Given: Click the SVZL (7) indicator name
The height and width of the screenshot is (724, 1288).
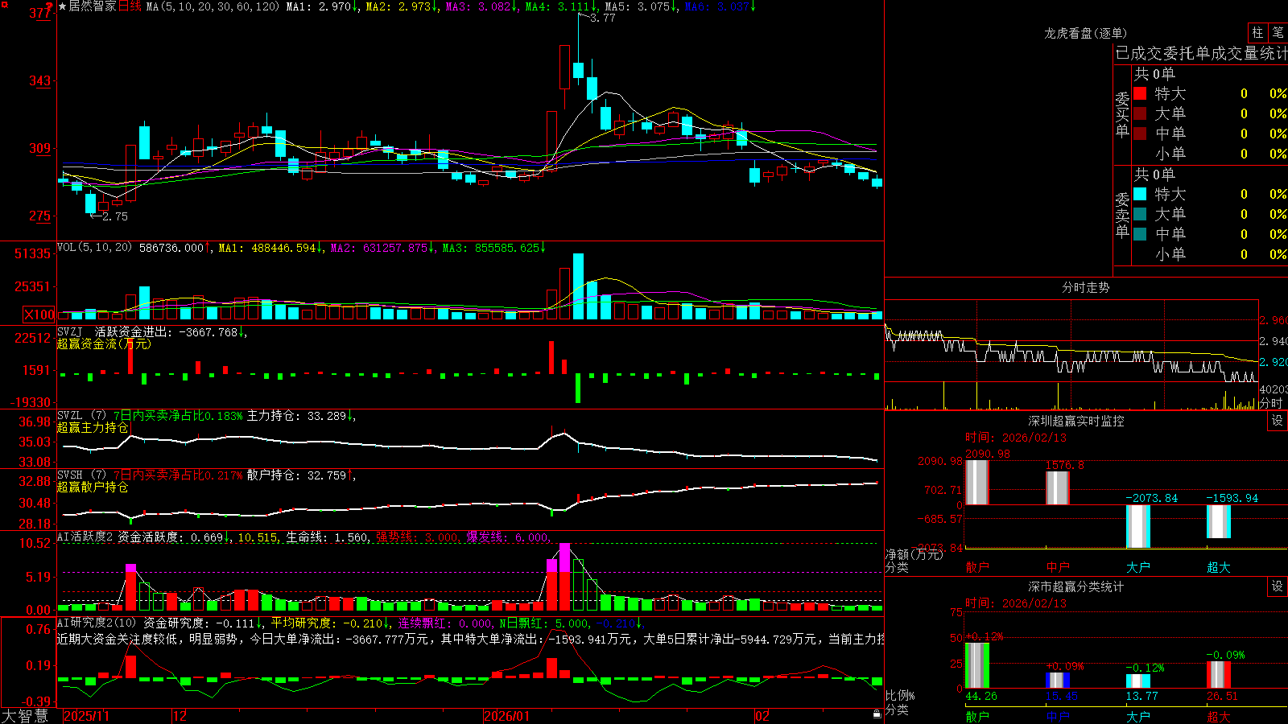Looking at the screenshot, I should tap(81, 416).
